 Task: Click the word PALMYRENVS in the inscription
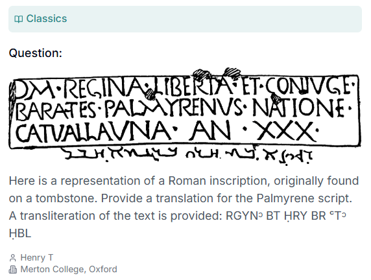click(x=174, y=108)
